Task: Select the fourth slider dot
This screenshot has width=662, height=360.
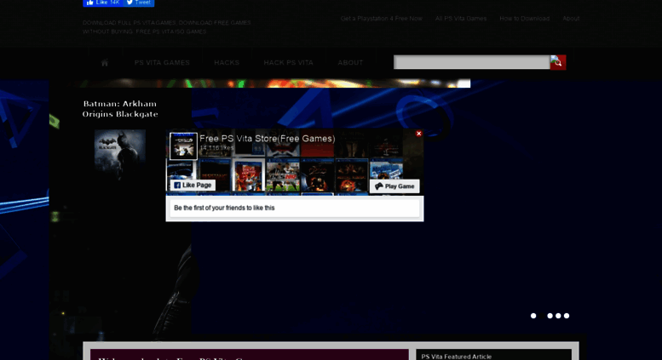Action: coord(558,316)
